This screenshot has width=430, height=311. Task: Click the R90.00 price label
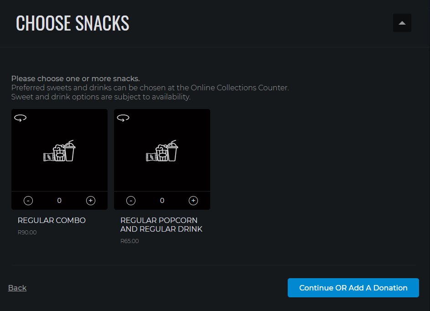pyautogui.click(x=27, y=232)
